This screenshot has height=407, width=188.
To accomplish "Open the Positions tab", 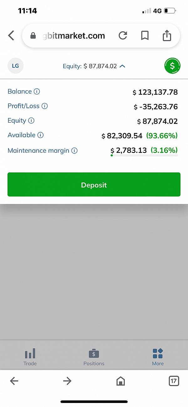I will tap(94, 357).
